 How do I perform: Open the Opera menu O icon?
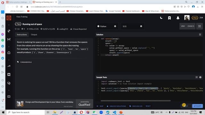(x=3, y=3)
